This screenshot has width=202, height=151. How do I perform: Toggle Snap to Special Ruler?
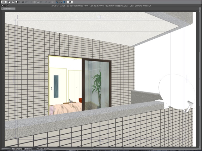pos(61,2)
